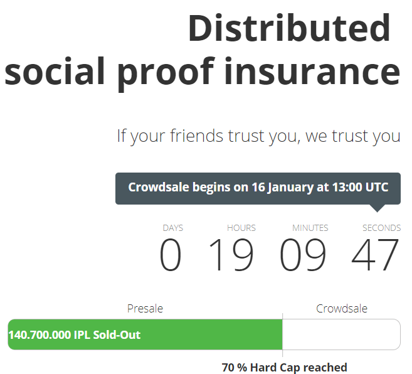Viewport: 412px width, 374px height.
Task: Click the hours counter showing 19
Action: click(x=231, y=254)
